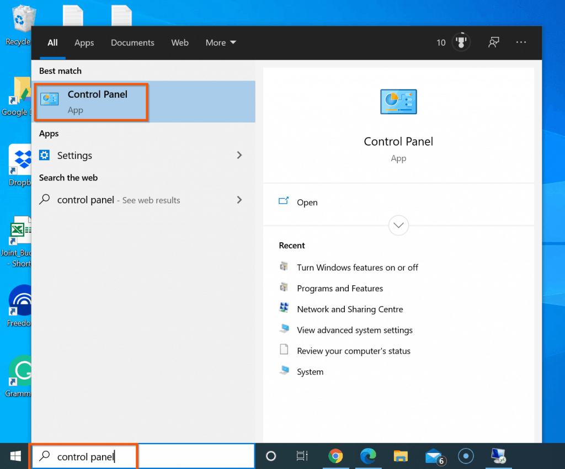
Task: Switch to the Apps search tab
Action: (84, 42)
